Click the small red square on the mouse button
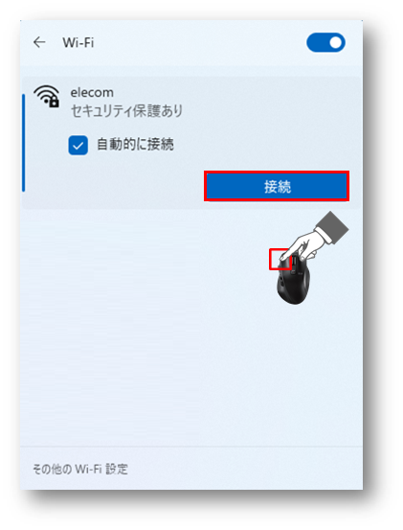 (280, 260)
